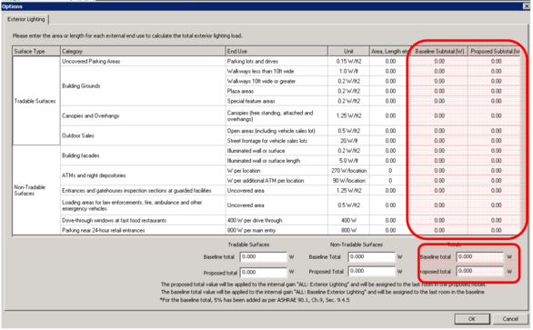Edit the area value for Plaza areas
Image resolution: width=533 pixels, height=330 pixels.
point(390,91)
